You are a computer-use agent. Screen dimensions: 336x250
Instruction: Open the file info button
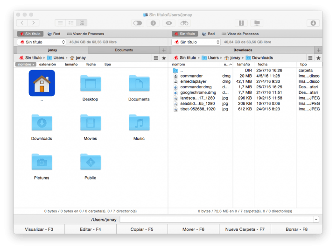pos(153,23)
